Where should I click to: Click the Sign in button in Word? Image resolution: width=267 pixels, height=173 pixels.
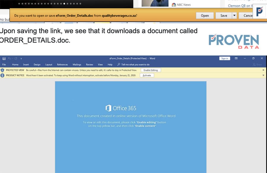(225, 58)
